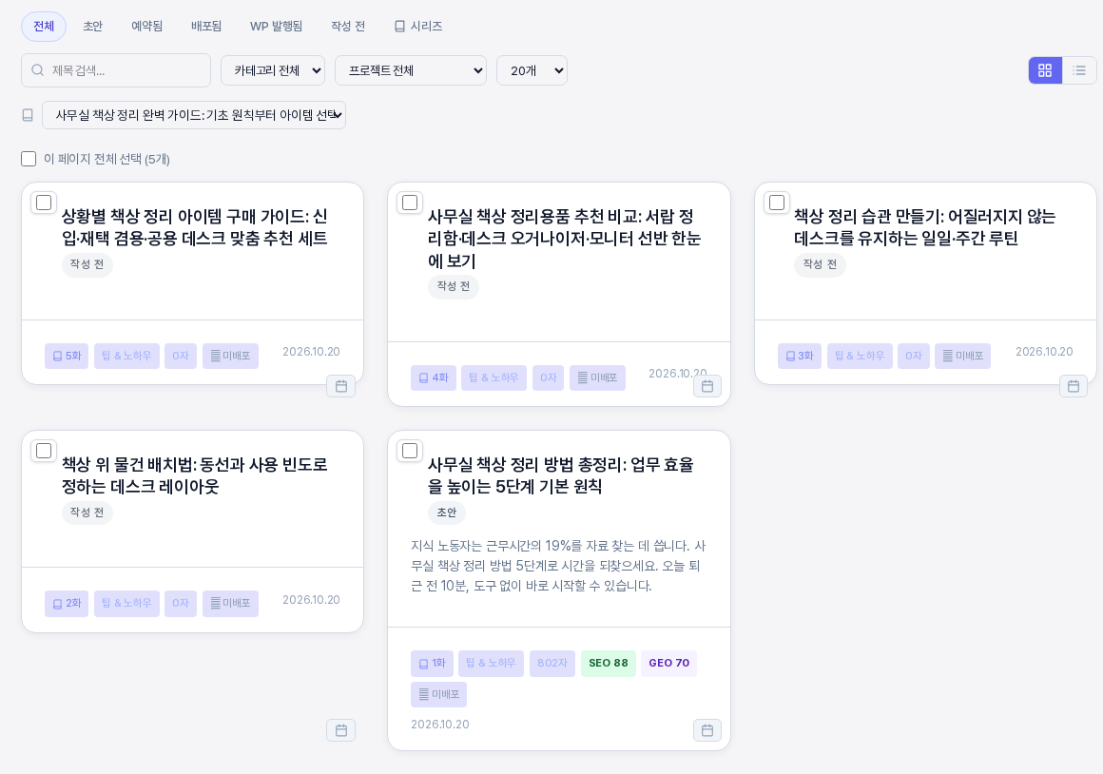Viewport: 1103px width, 774px height.
Task: Open post '책상 위 물건 배치법'
Action: click(x=195, y=475)
